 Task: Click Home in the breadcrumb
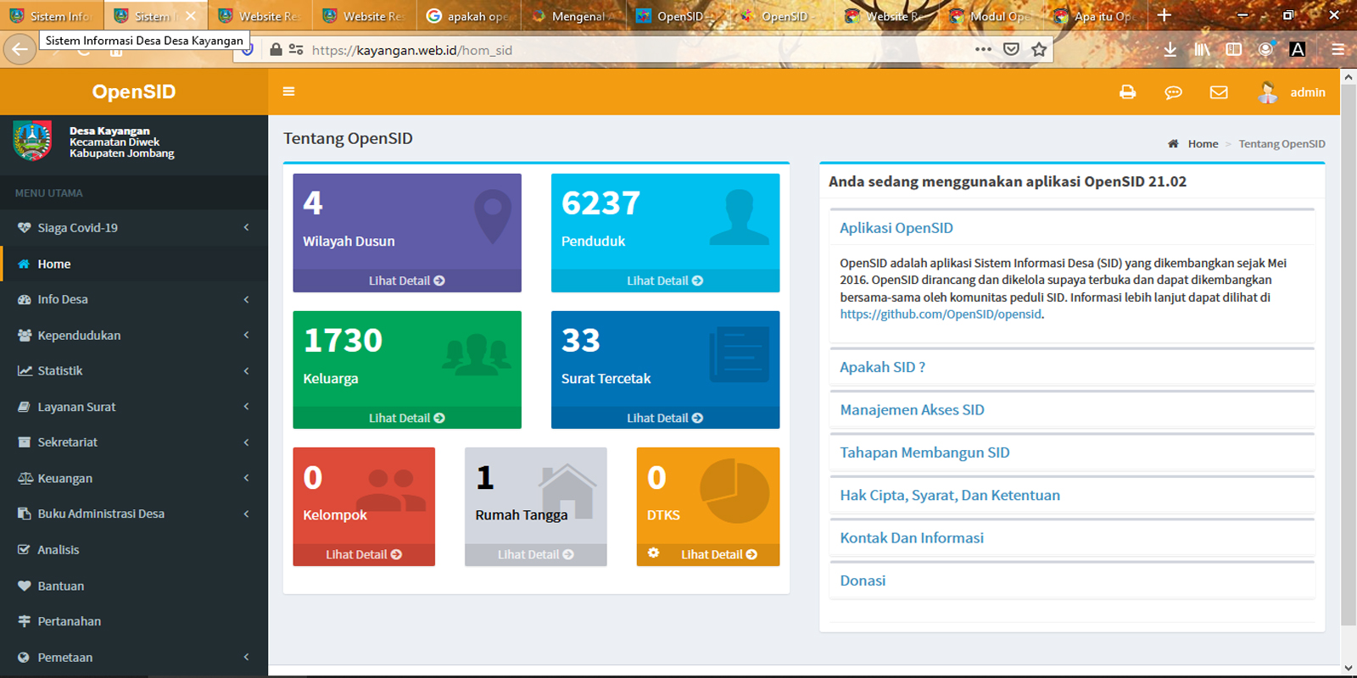pos(1202,144)
